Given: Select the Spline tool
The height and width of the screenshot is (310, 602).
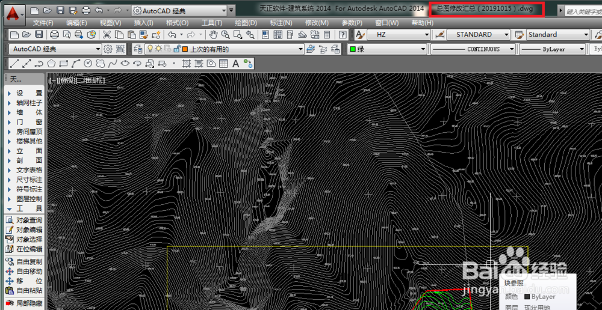Looking at the screenshot, I should coord(113,63).
